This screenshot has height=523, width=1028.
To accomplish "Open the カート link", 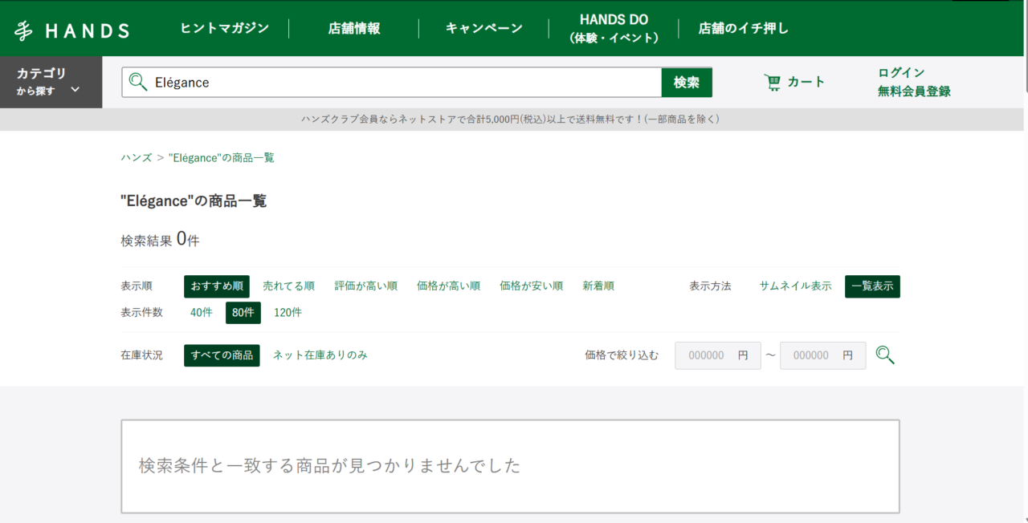I will click(806, 82).
